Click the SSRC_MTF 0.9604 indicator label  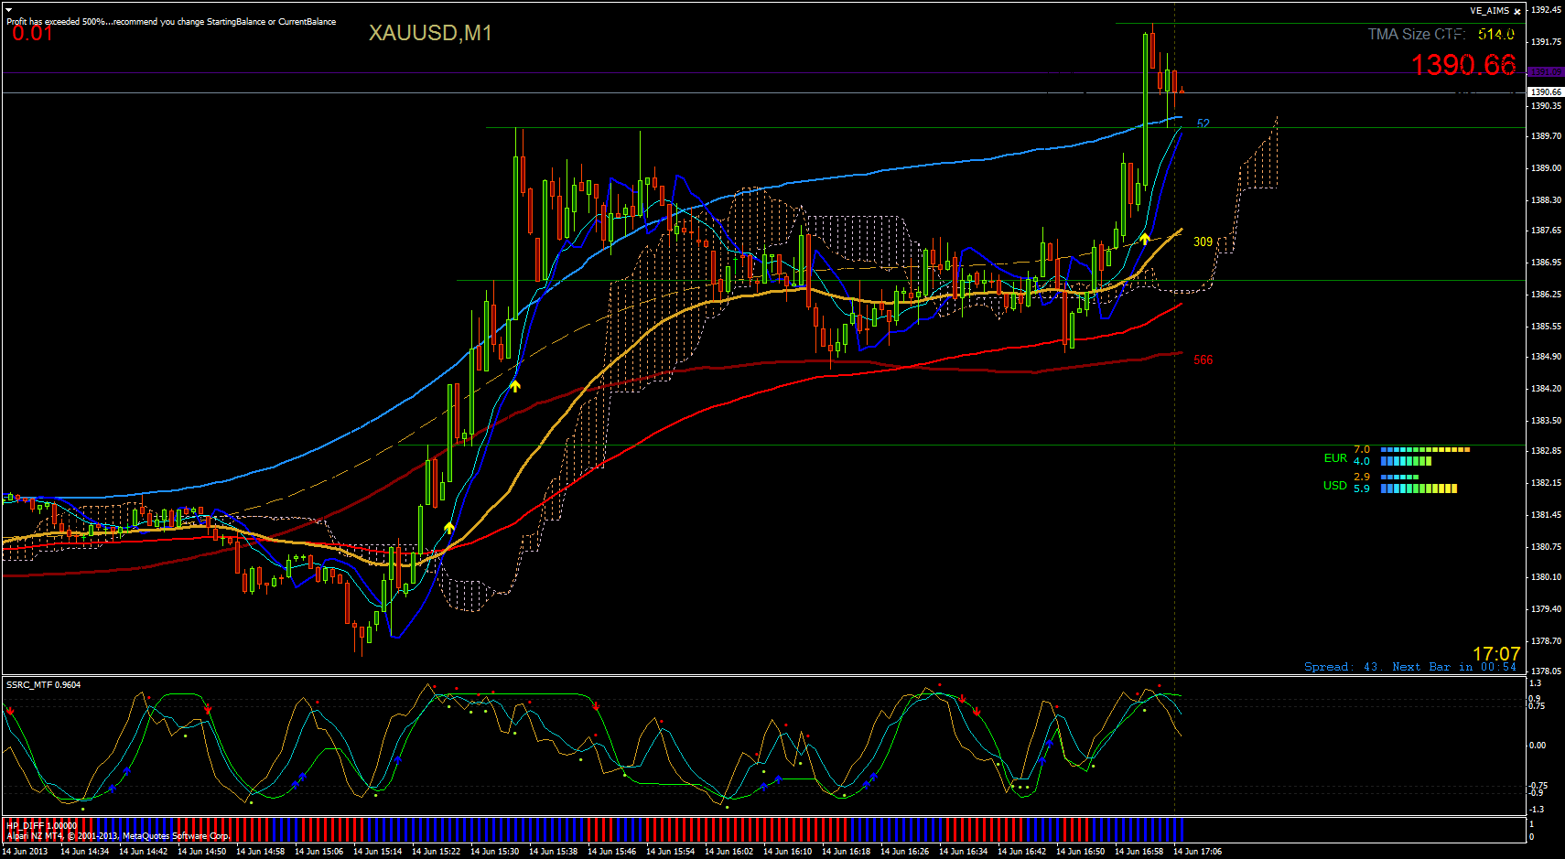click(x=44, y=684)
